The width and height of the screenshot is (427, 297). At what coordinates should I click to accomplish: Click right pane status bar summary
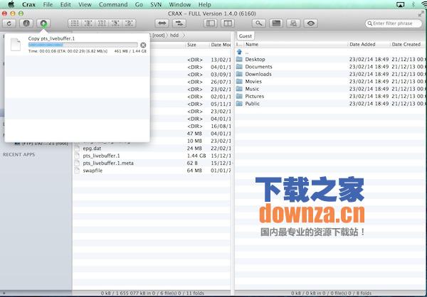[331, 293]
